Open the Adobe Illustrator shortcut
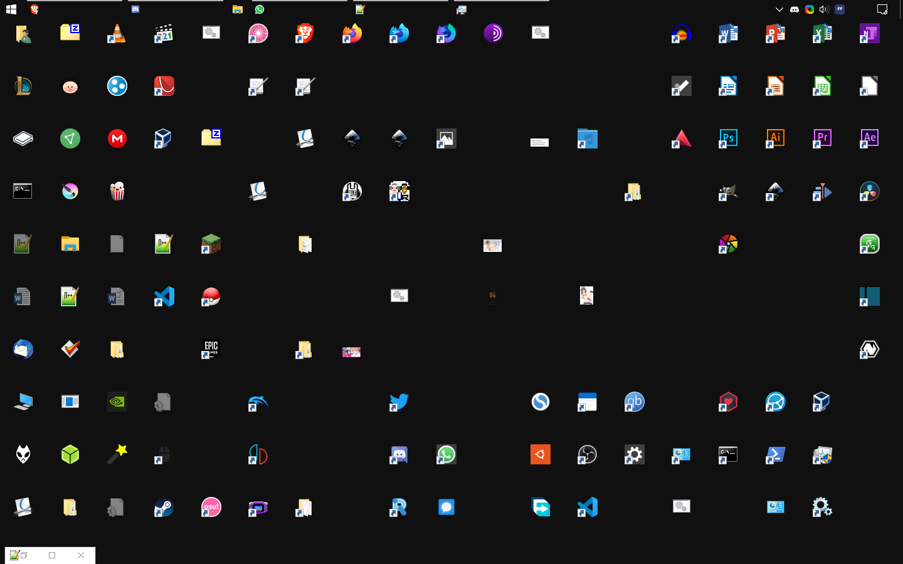This screenshot has height=564, width=903. click(775, 138)
